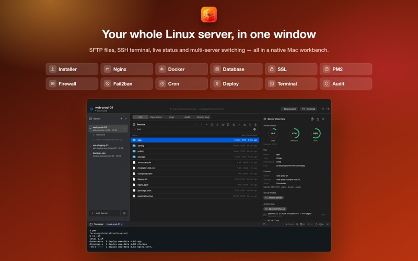The width and height of the screenshot is (418, 261).
Task: Click the Database feature chip
Action: tap(237, 69)
